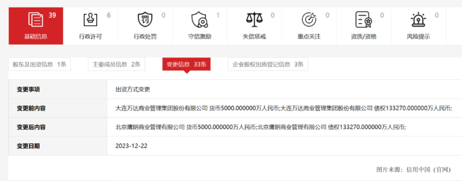
Task: Switch to 重点关注 tab label
Action: (309, 37)
